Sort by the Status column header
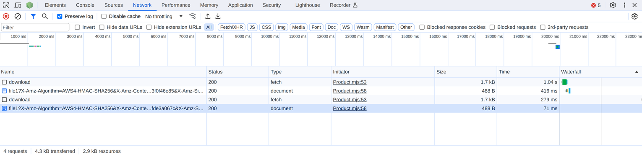This screenshot has height=156, width=642. 237,72
